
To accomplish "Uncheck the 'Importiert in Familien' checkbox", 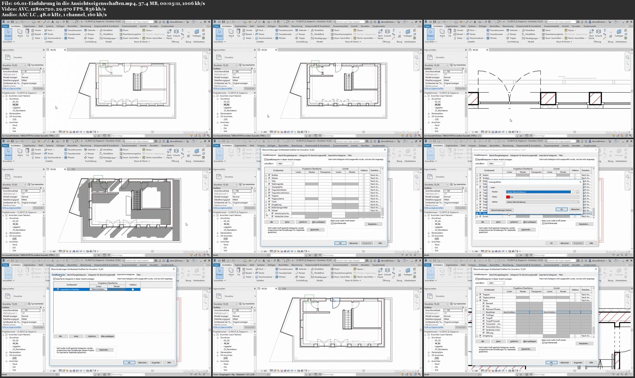I will tap(58, 289).
